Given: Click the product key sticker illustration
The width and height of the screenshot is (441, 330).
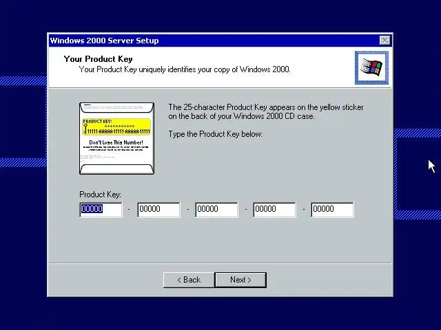Looking at the screenshot, I should pyautogui.click(x=116, y=138).
